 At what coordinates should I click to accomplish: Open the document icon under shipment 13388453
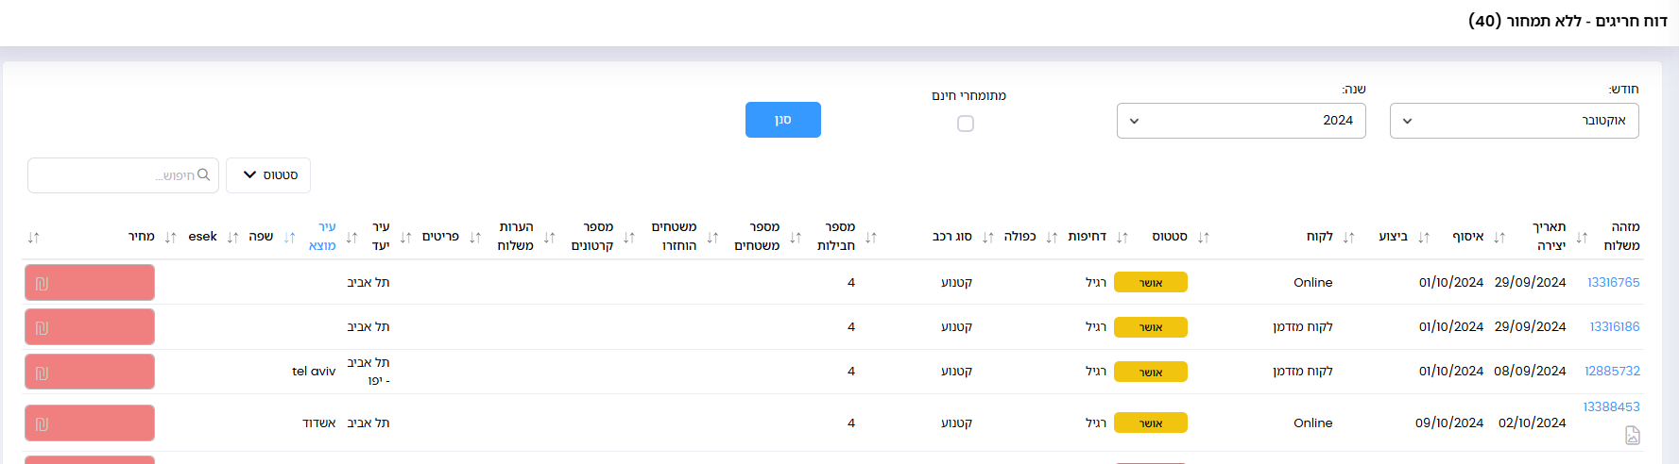point(1632,435)
